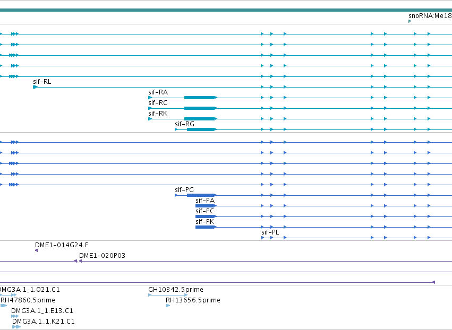452x330 pixels.
Task: Click the RH13656.5prime light-blue glyph
Action: pyautogui.click(x=168, y=306)
